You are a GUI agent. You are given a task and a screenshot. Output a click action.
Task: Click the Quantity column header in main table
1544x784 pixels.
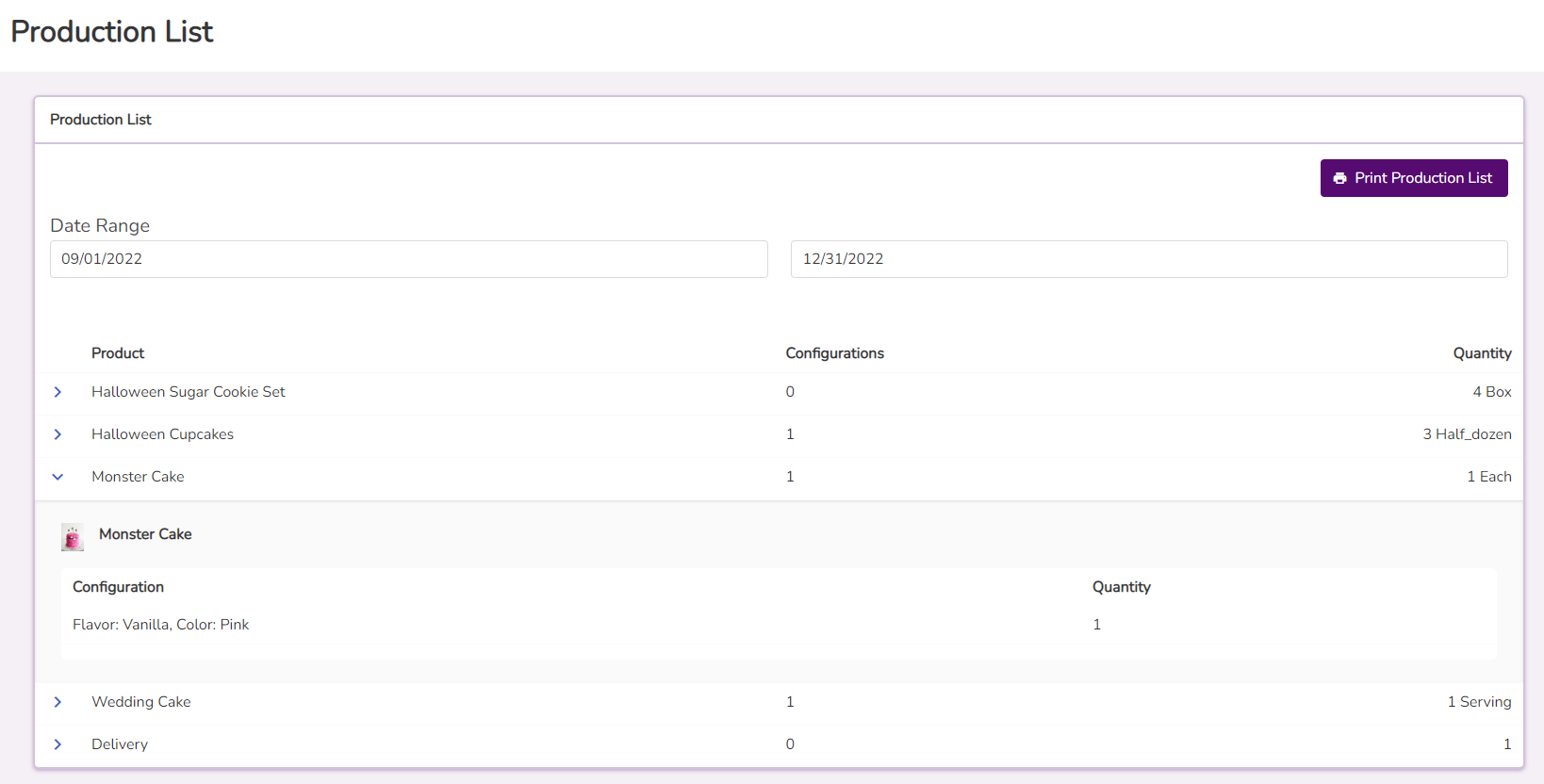[x=1481, y=353]
